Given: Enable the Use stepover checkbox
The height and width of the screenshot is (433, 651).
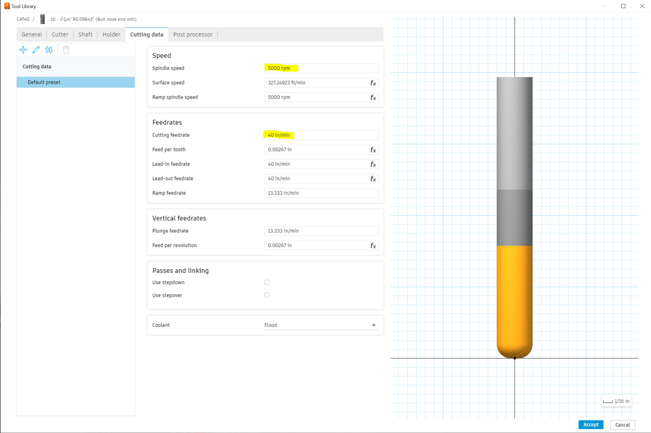Looking at the screenshot, I should [267, 295].
